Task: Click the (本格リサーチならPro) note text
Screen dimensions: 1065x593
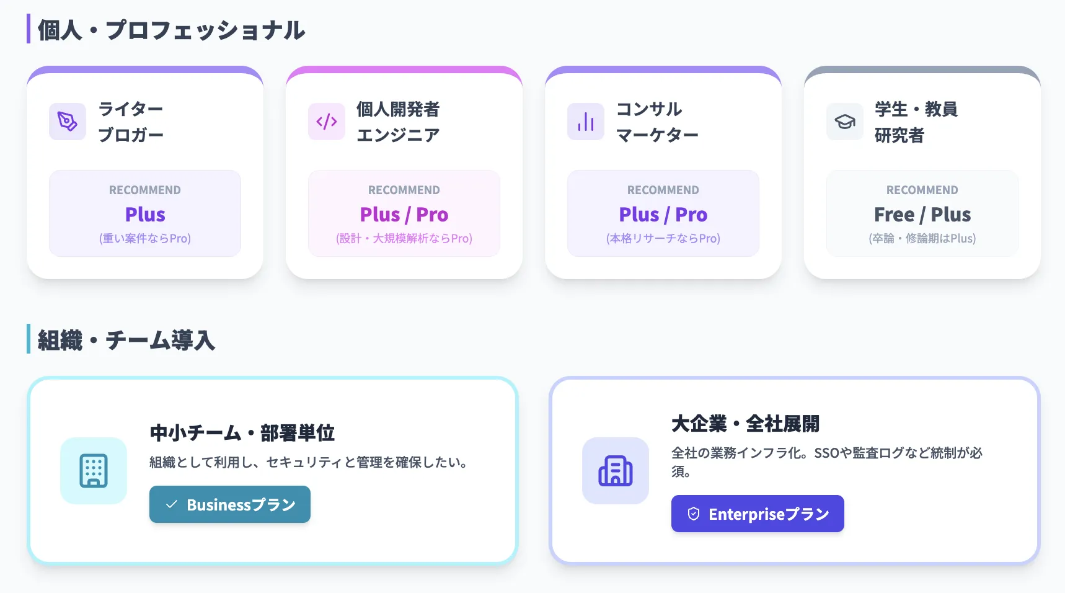Action: point(663,238)
